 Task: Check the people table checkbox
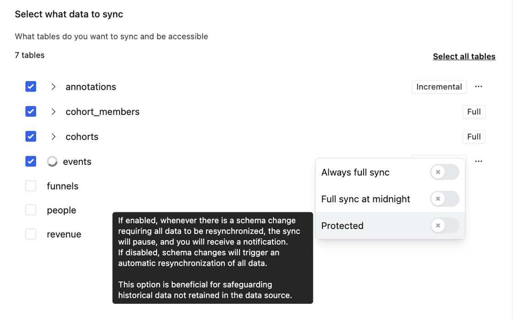[31, 210]
